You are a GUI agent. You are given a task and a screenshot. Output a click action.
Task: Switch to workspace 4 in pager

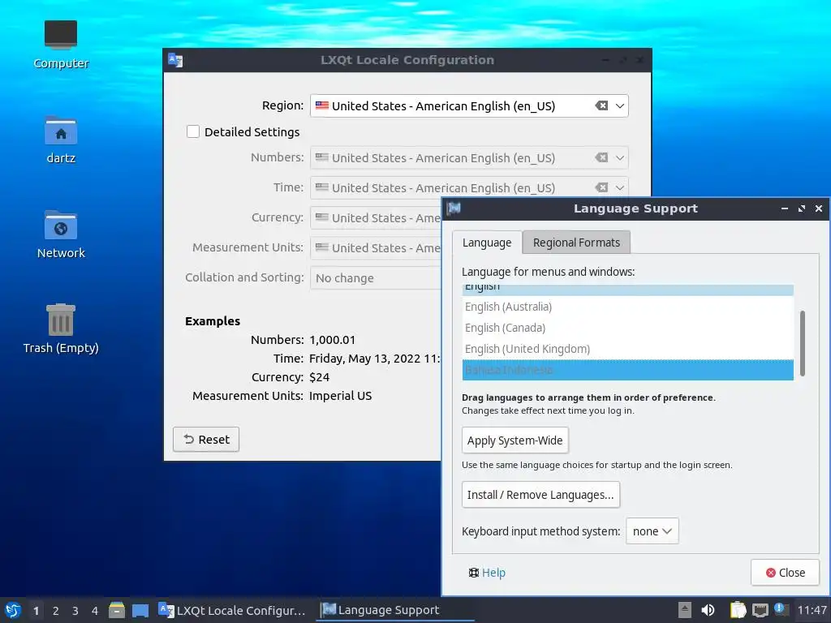click(x=95, y=610)
